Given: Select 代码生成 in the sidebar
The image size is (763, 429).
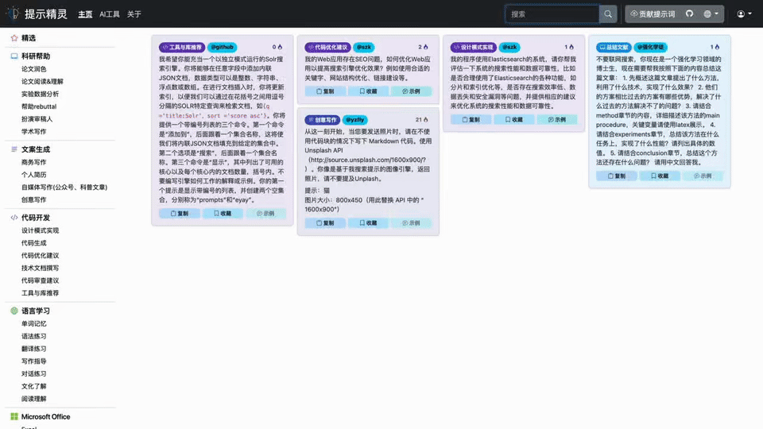Looking at the screenshot, I should (x=33, y=243).
